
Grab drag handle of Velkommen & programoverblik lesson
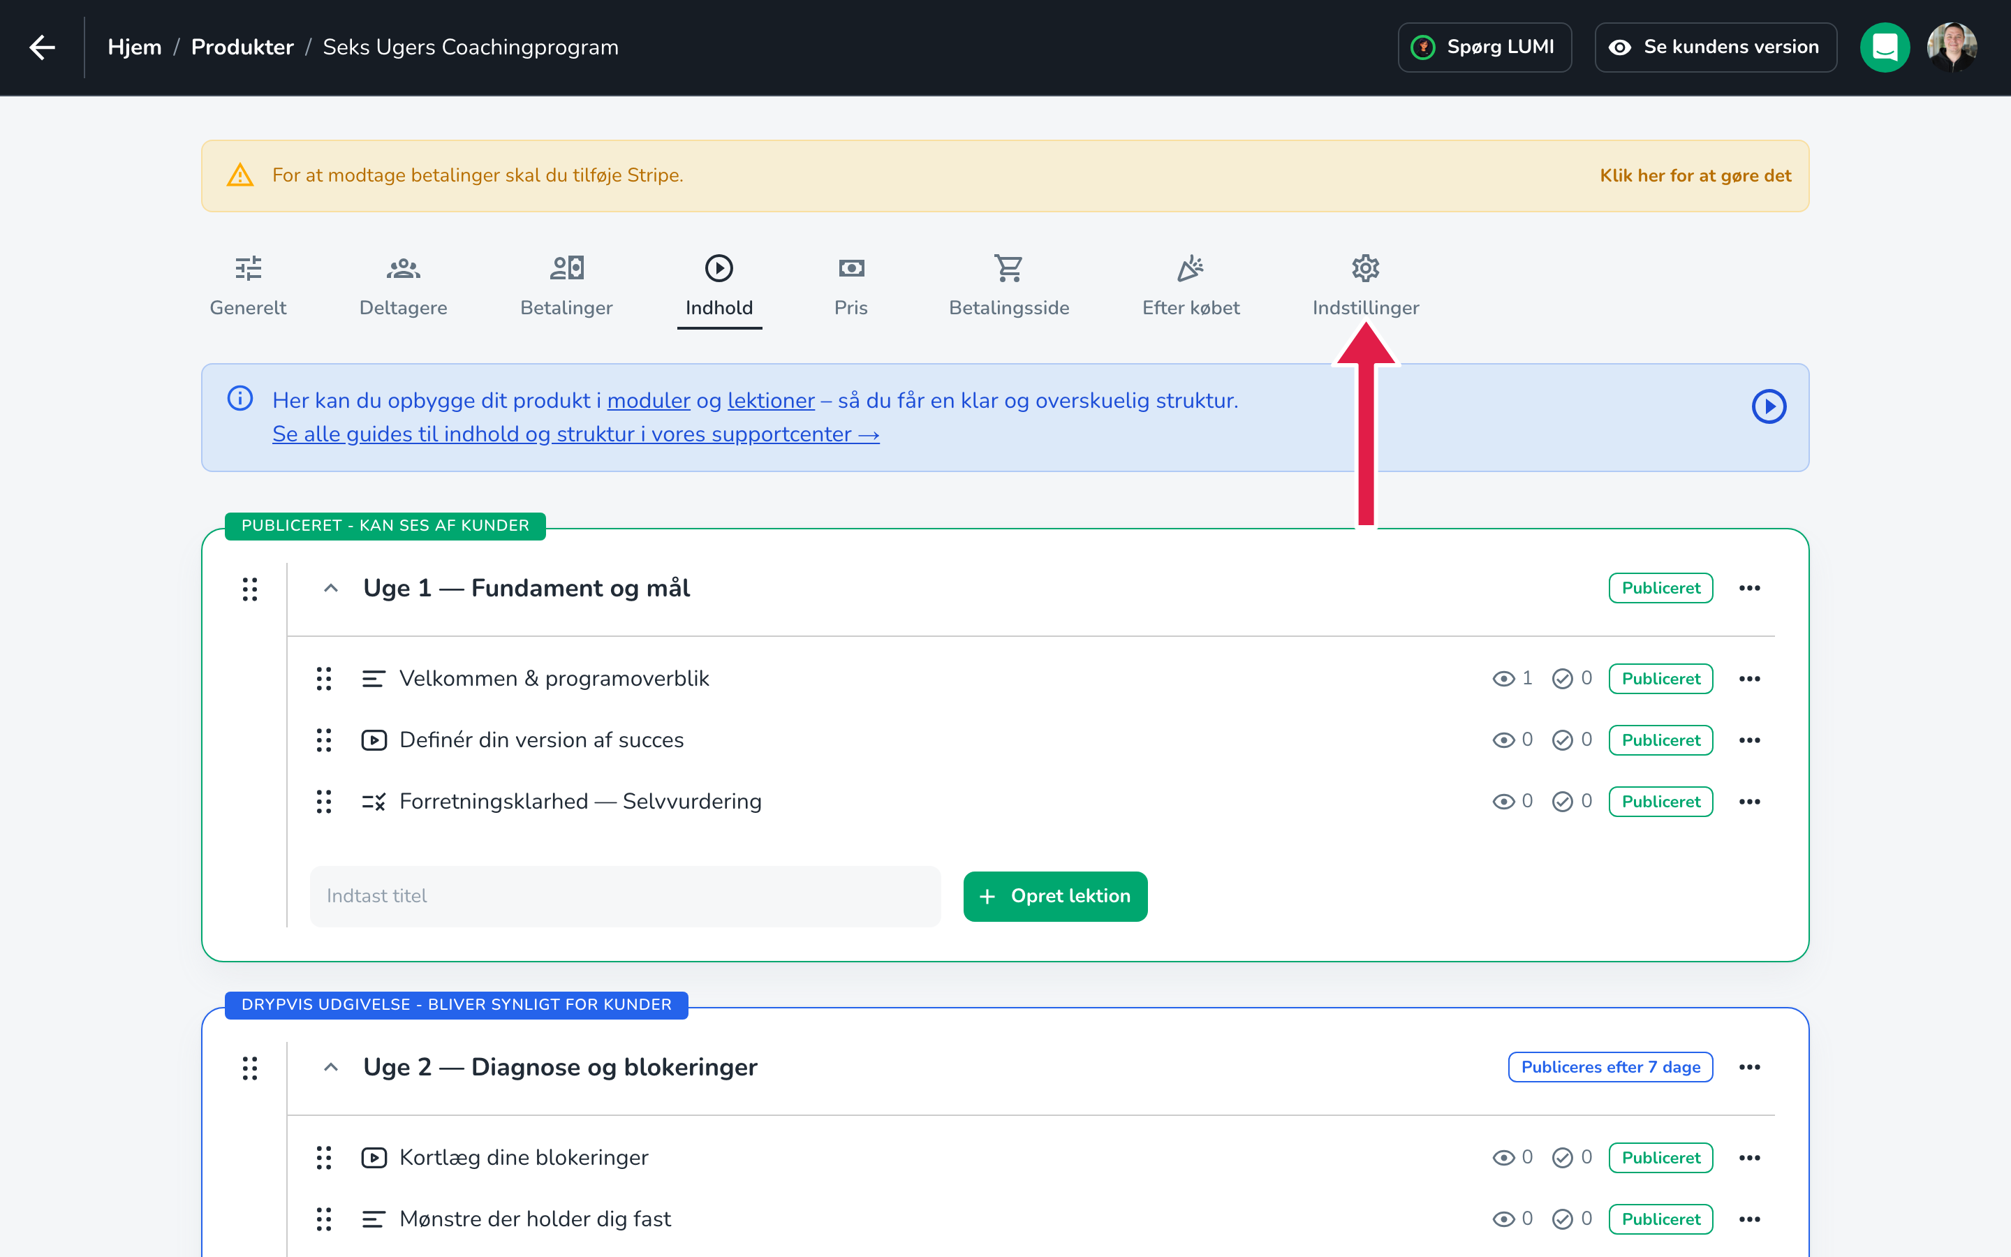pos(324,678)
